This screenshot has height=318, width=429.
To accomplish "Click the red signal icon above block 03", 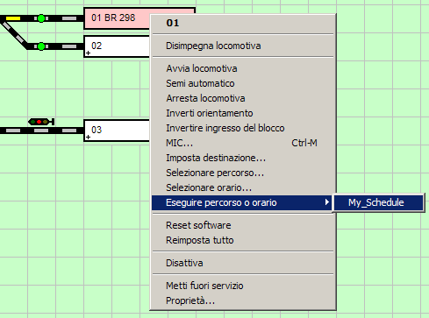I will [x=41, y=122].
